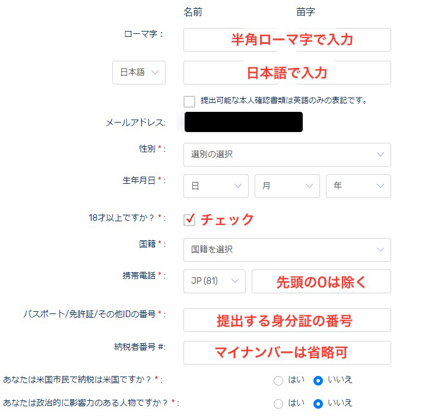The width and height of the screenshot is (428, 417).
Task: Select はい for politically exposed person
Action: (x=278, y=404)
